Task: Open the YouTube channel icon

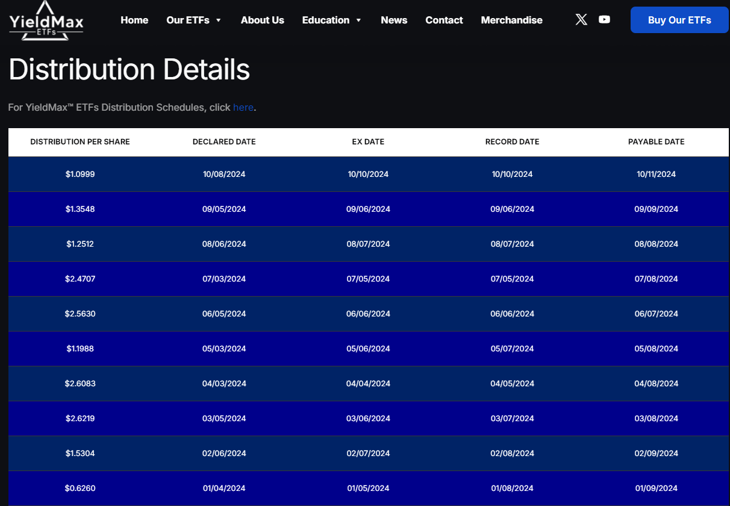Action: pos(604,20)
